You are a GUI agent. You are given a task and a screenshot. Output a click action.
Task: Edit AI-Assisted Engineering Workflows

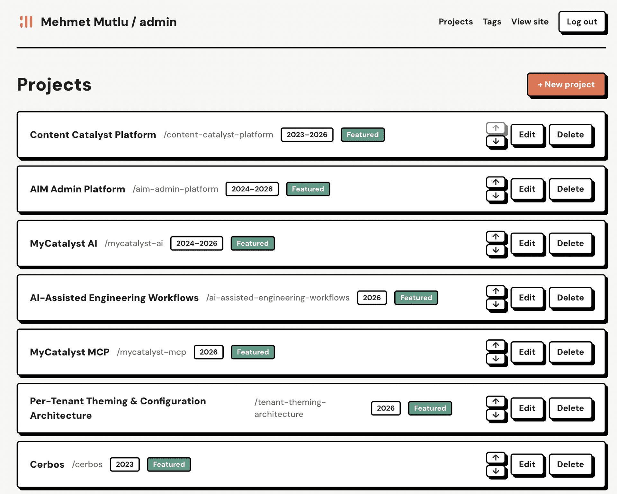click(527, 298)
